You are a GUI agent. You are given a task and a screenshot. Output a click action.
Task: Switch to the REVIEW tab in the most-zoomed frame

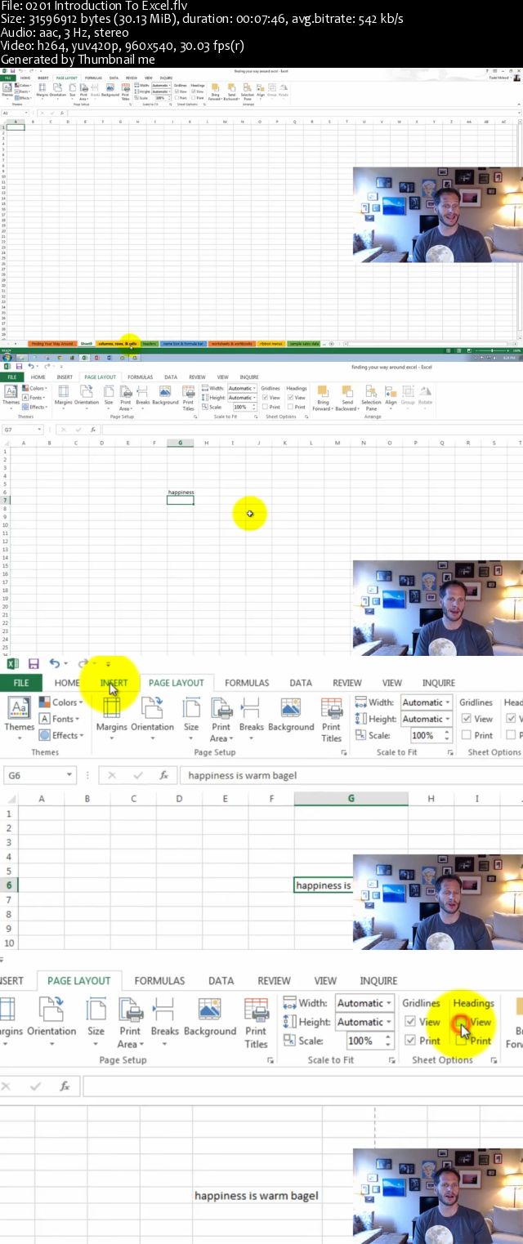point(274,980)
